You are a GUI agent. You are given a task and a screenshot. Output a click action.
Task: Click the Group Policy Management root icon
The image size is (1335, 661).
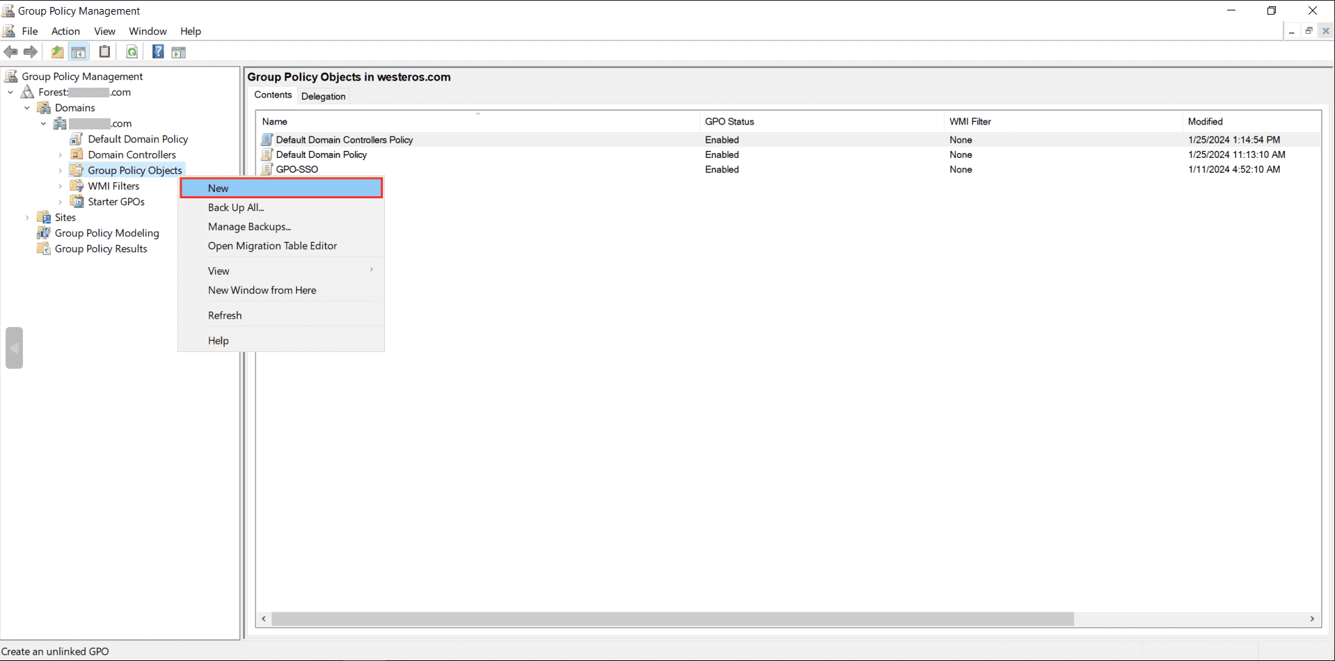(x=11, y=76)
